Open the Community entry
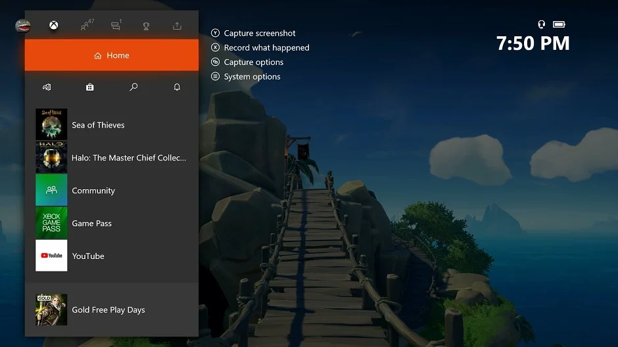The width and height of the screenshot is (618, 347). 112,190
